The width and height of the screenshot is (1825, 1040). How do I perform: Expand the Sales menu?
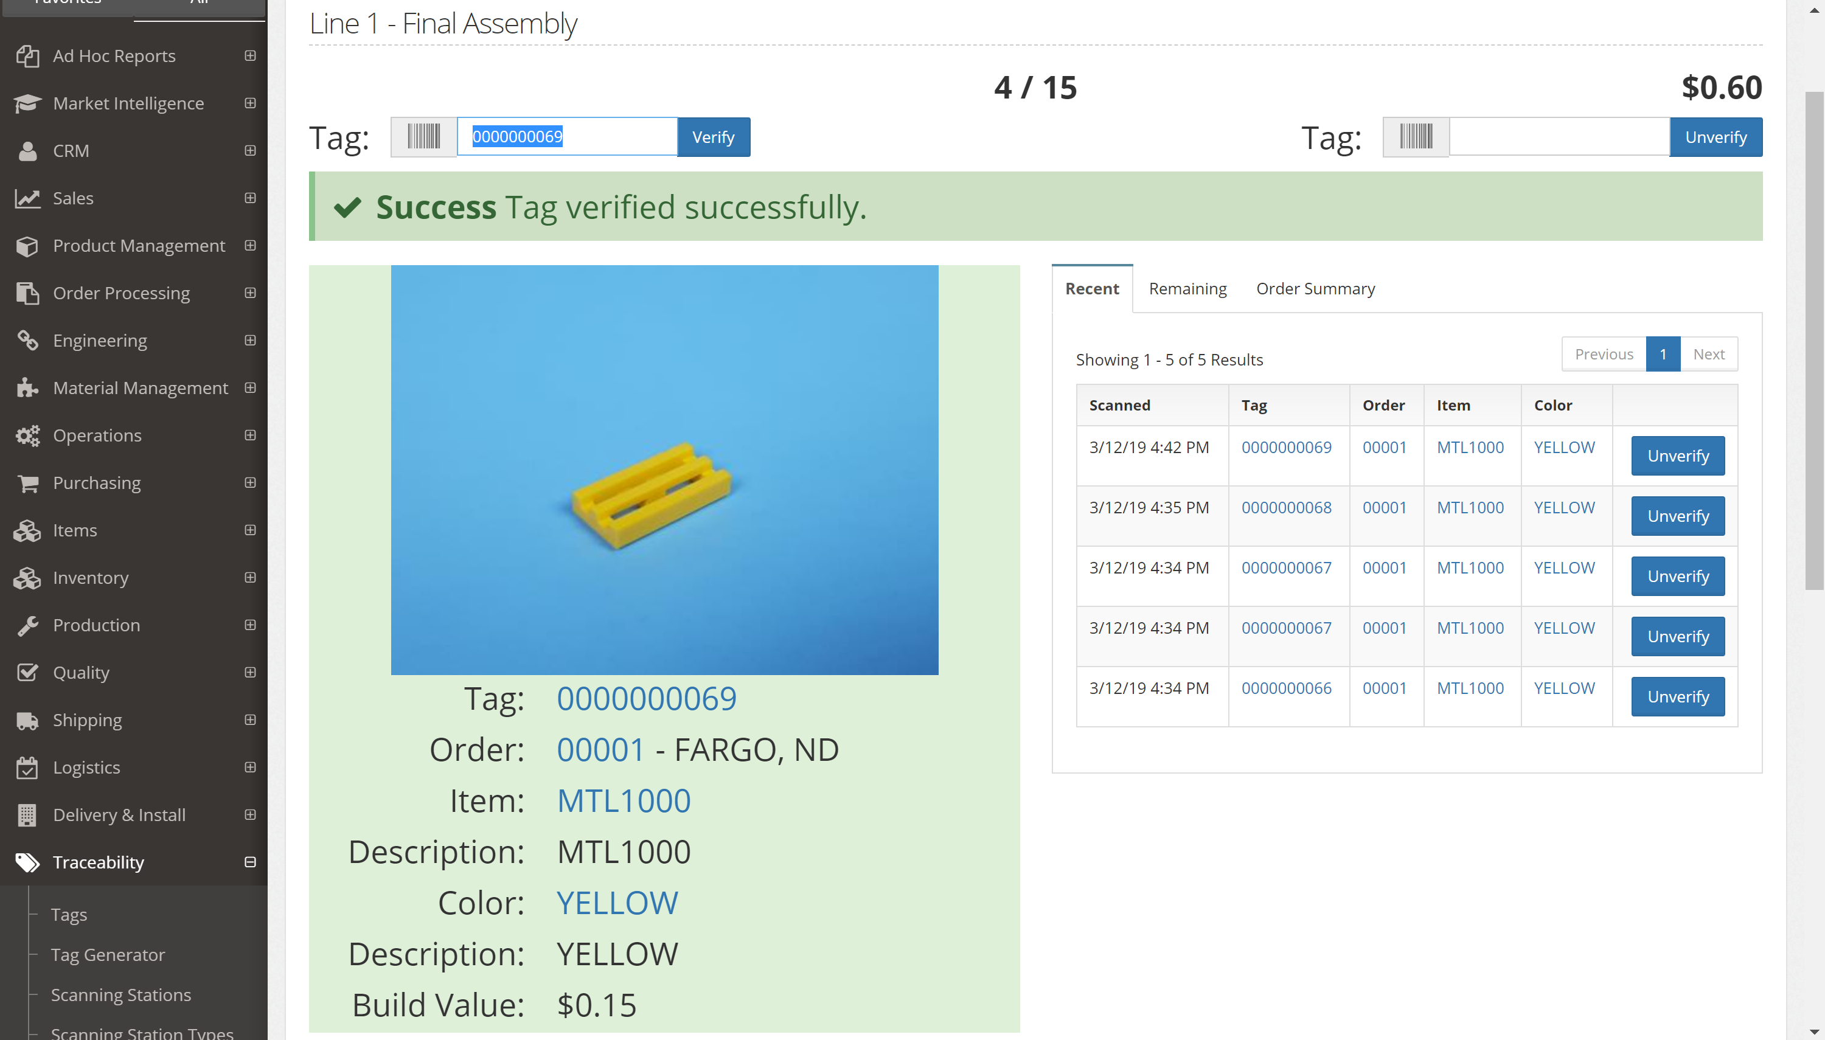coord(250,198)
